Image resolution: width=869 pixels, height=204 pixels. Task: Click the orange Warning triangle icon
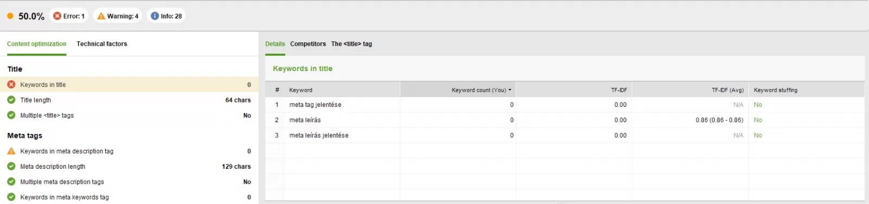(101, 16)
